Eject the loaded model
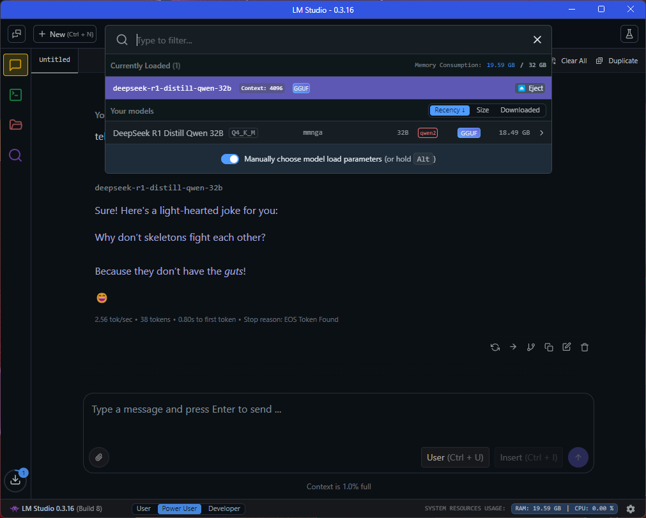 (530, 88)
